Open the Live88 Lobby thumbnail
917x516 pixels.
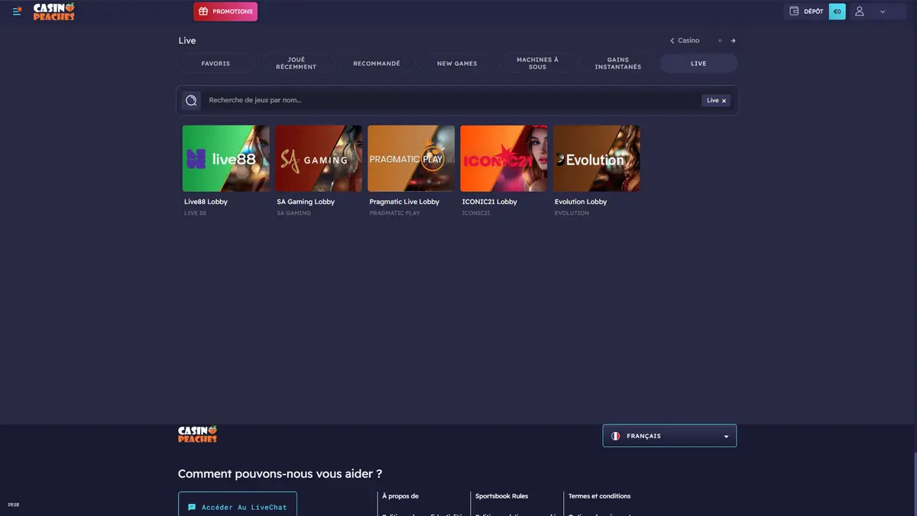[x=225, y=158]
